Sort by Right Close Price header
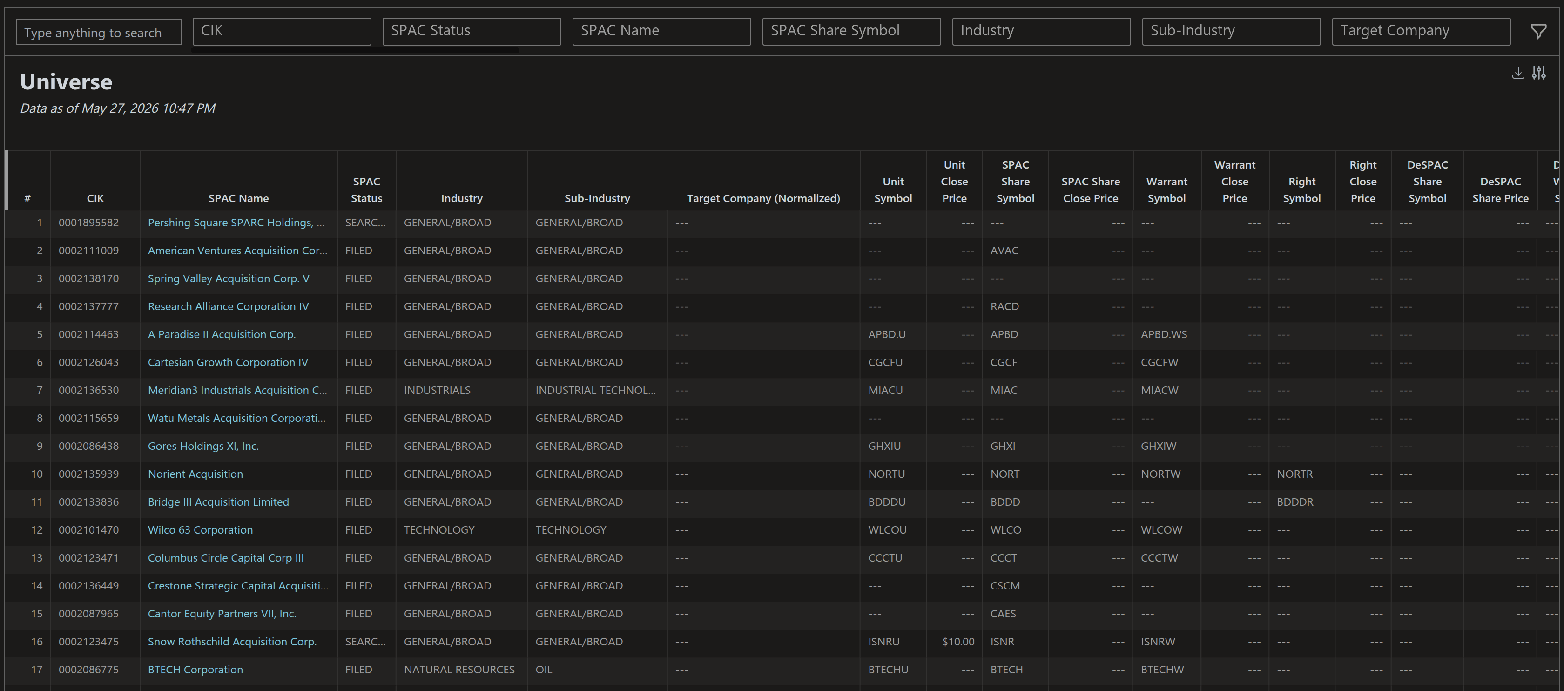The image size is (1564, 691). coord(1363,182)
